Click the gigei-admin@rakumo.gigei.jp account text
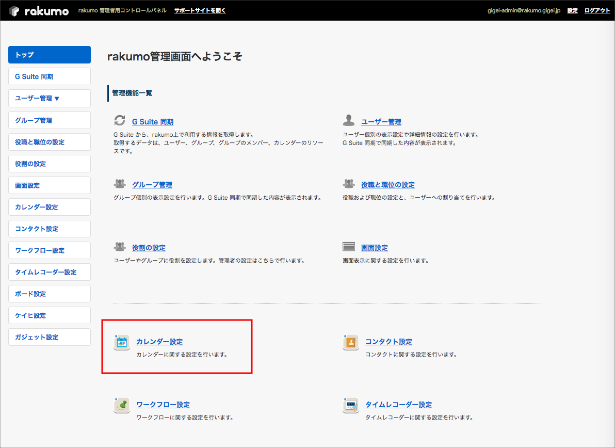The height and width of the screenshot is (448, 615). point(524,11)
